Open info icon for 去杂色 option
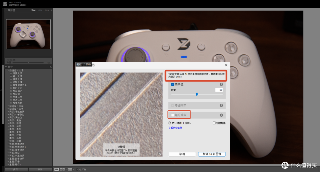320x172 pixels. (x=221, y=84)
